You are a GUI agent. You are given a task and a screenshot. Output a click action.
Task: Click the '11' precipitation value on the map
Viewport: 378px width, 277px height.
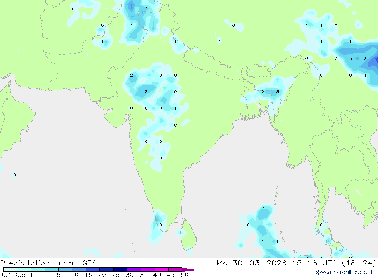[x=132, y=9]
